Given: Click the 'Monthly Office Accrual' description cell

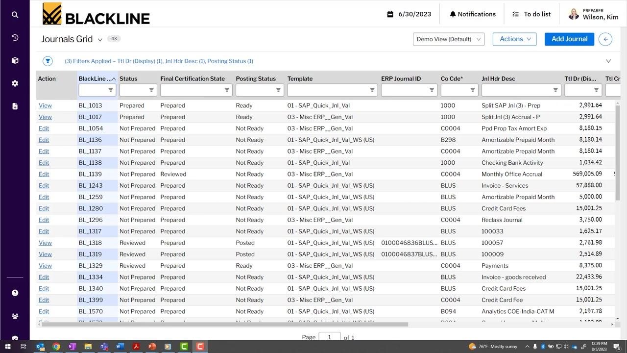Looking at the screenshot, I should point(512,174).
